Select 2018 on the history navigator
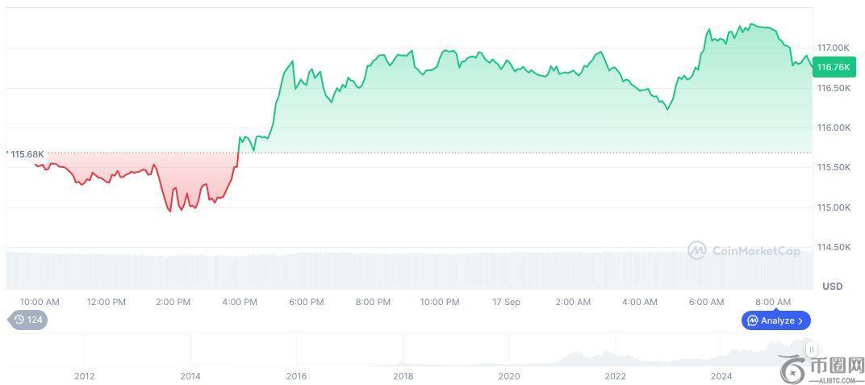This screenshot has width=865, height=385. pos(403,375)
